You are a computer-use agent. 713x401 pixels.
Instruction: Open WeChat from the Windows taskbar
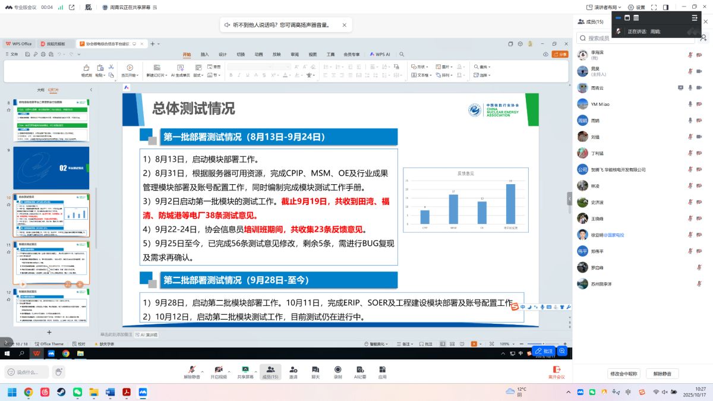pos(77,392)
